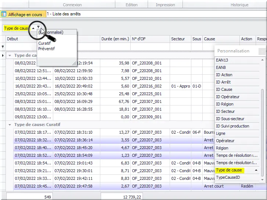Click the filter popup resize grip

74,64
